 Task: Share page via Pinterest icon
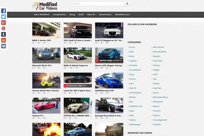coord(3,28)
